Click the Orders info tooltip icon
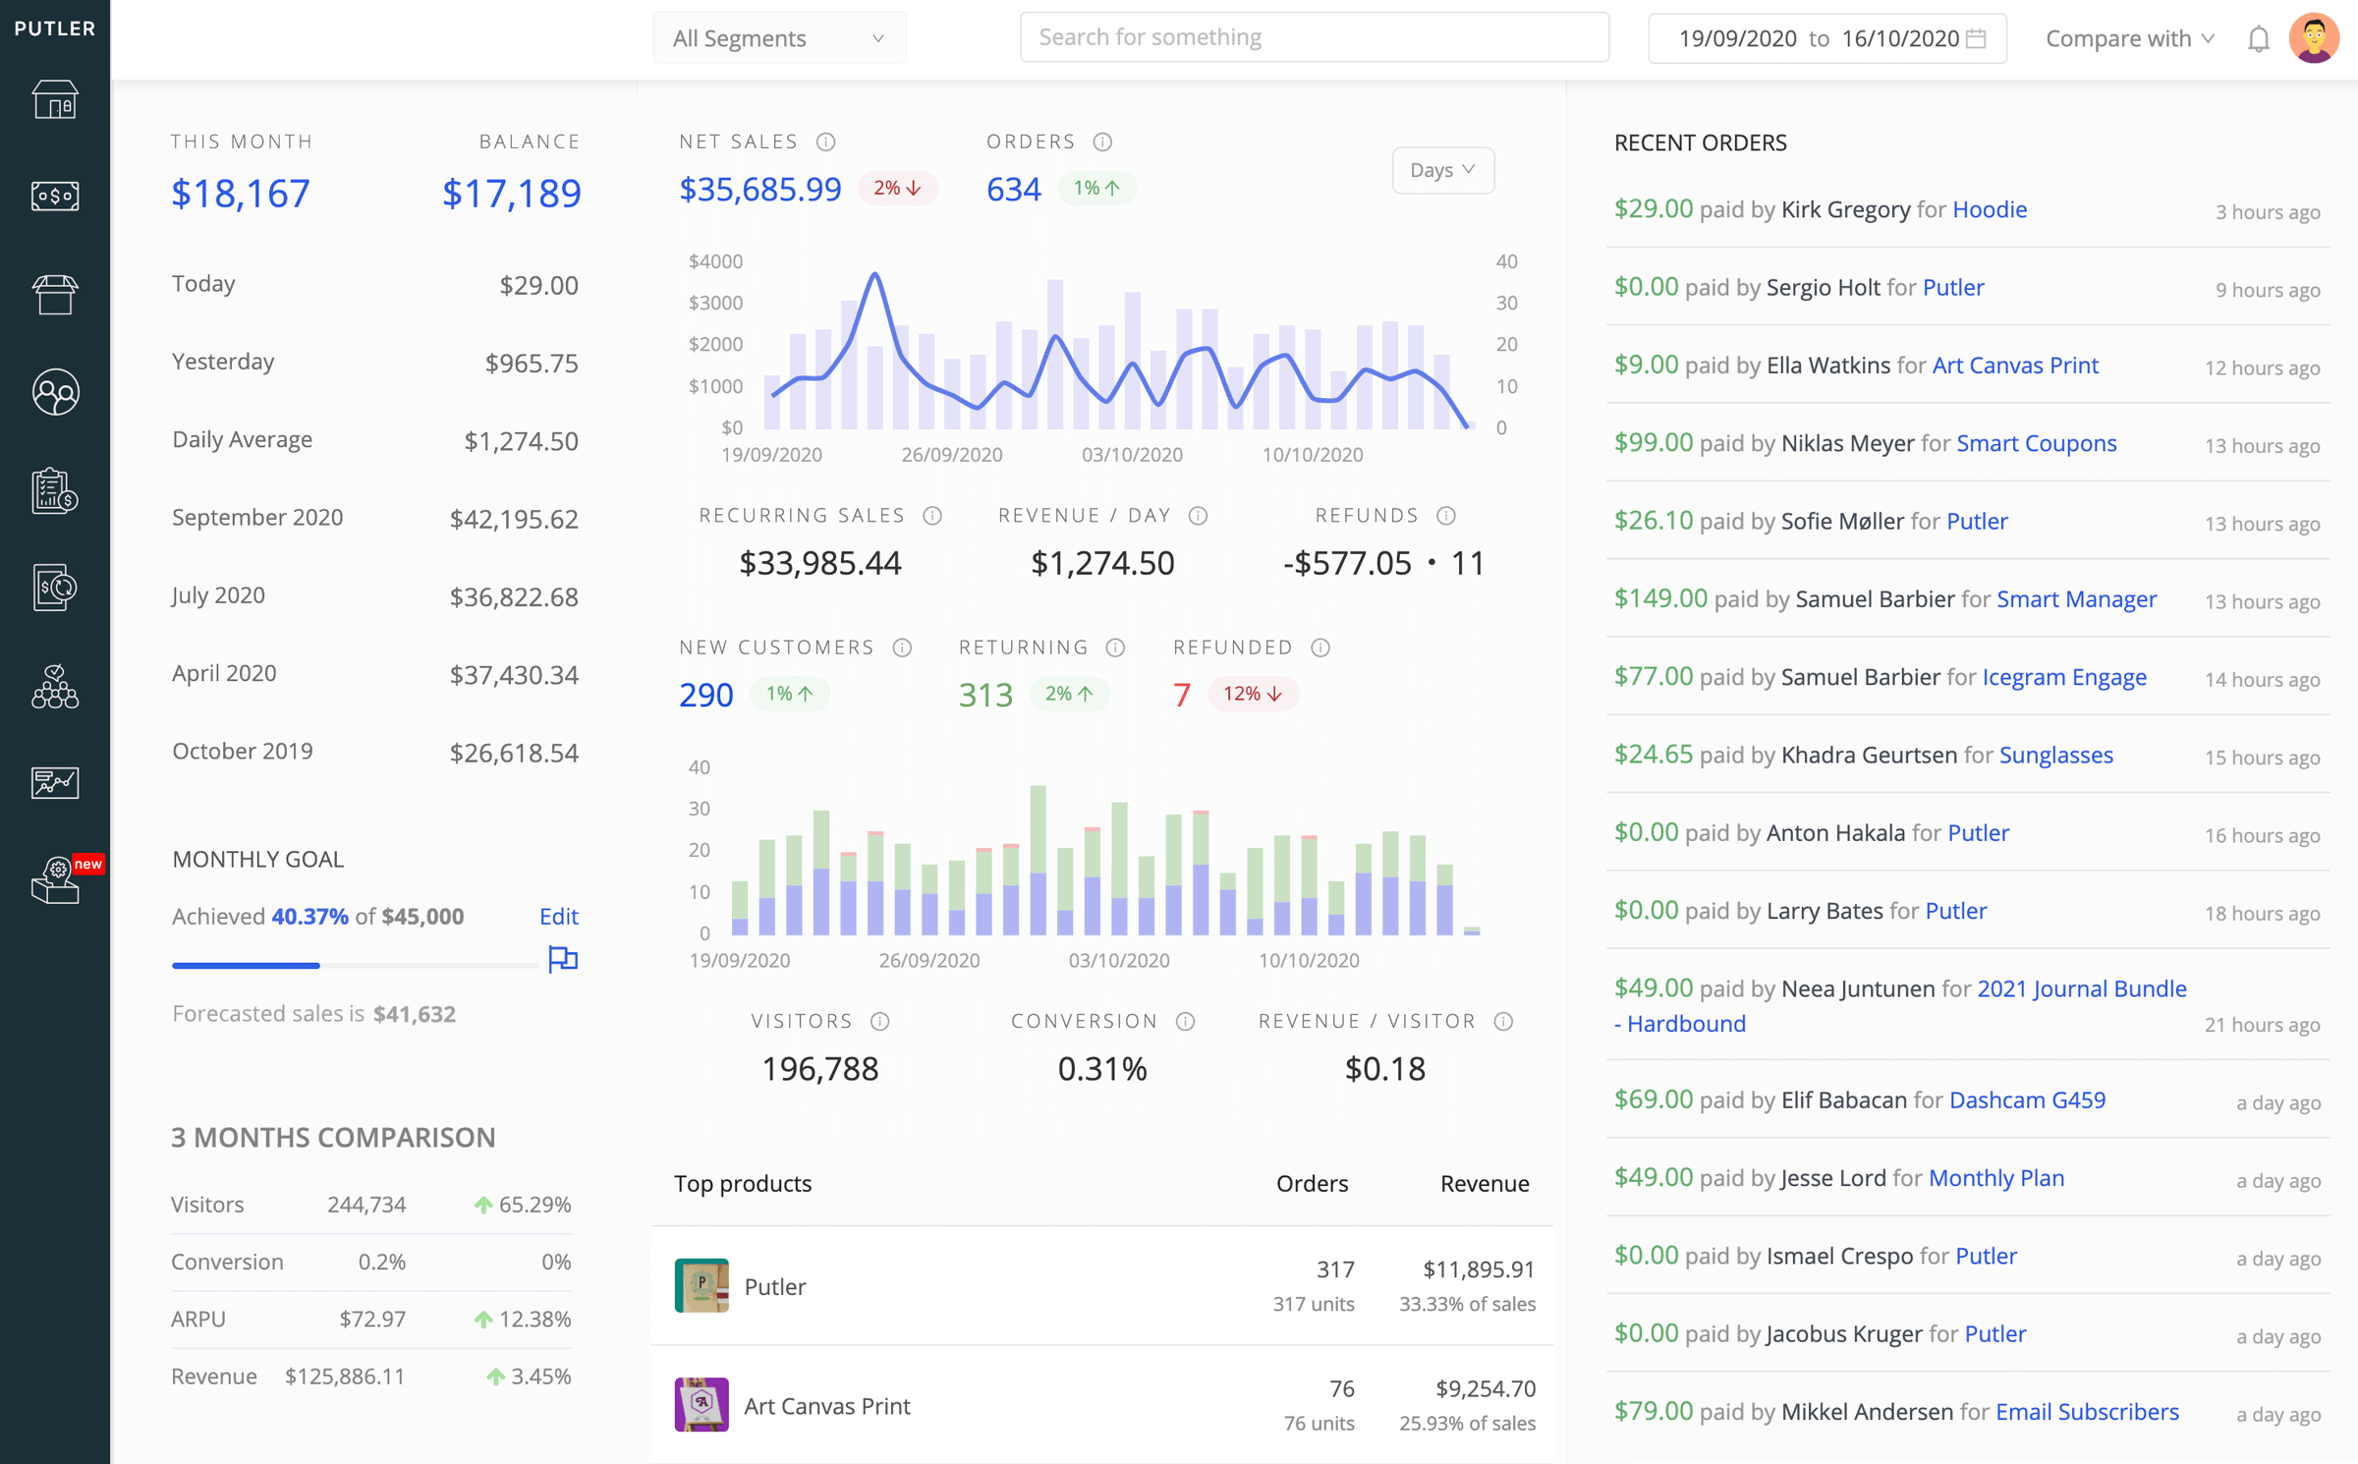The image size is (2358, 1464). (1103, 141)
